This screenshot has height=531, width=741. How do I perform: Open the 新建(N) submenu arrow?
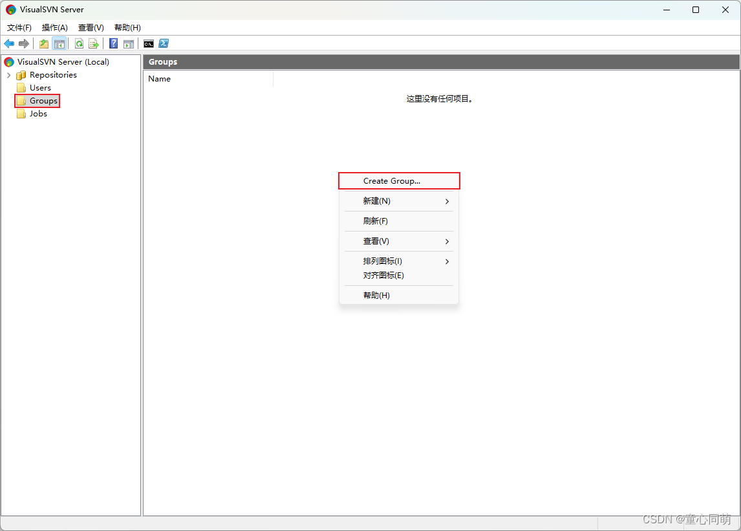click(x=447, y=201)
